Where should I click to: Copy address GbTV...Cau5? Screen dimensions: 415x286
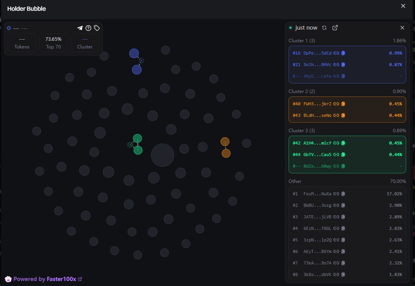[343, 155]
